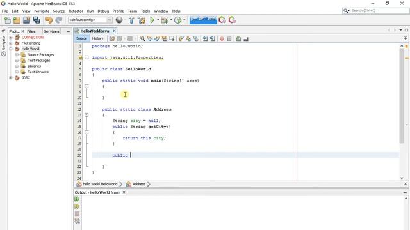Run the project with green play icon
The image size is (410, 230).
[152, 20]
